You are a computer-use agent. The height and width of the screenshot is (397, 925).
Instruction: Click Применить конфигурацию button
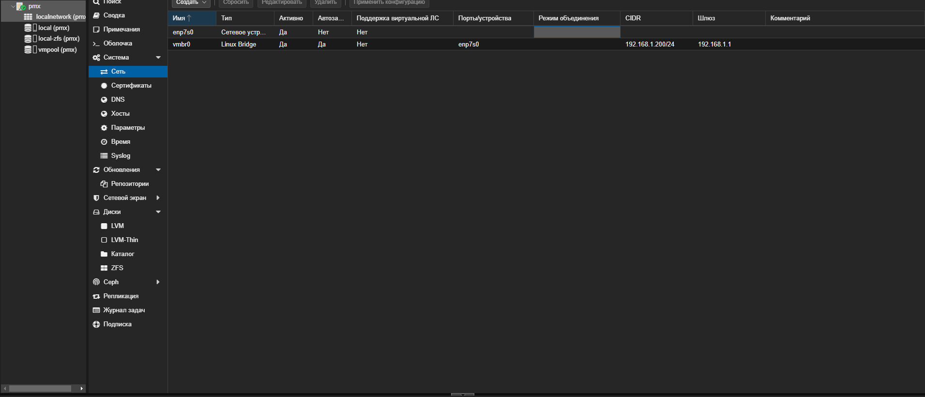click(x=389, y=2)
